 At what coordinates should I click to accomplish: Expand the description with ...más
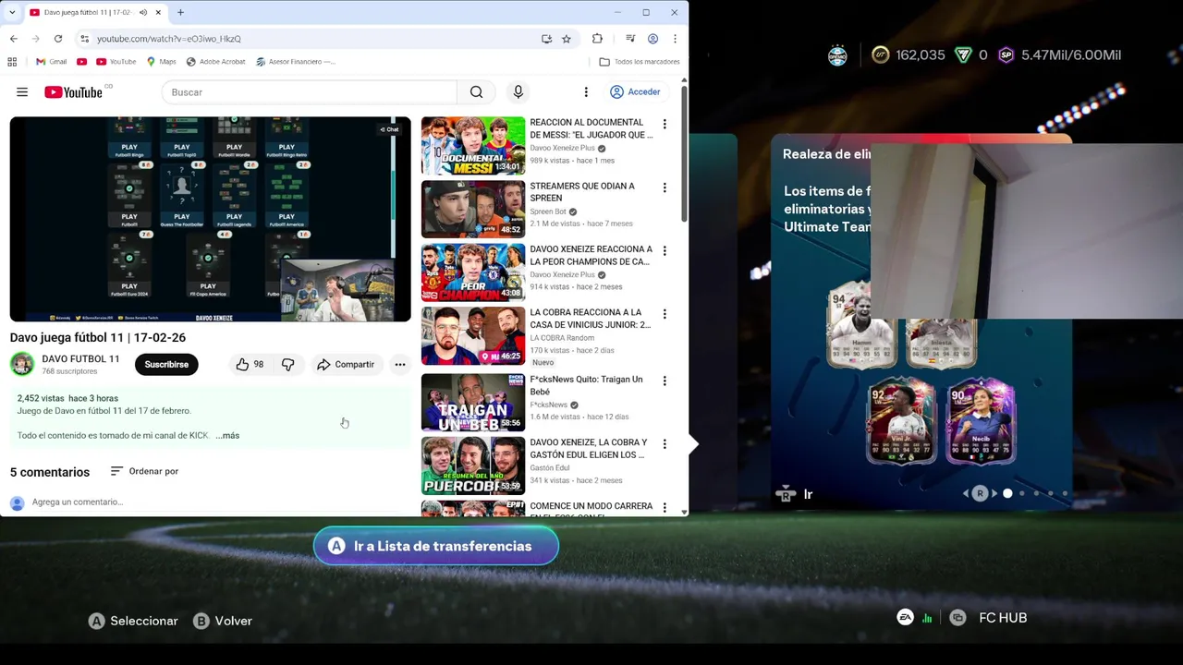tap(227, 435)
